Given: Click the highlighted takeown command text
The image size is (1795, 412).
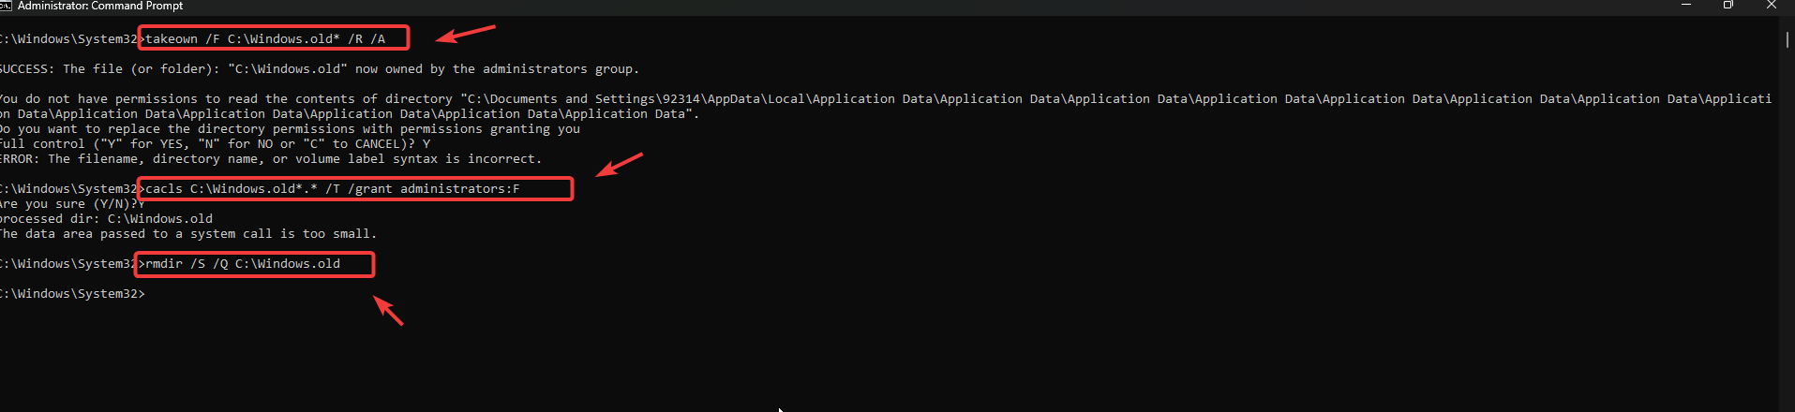Looking at the screenshot, I should [265, 39].
